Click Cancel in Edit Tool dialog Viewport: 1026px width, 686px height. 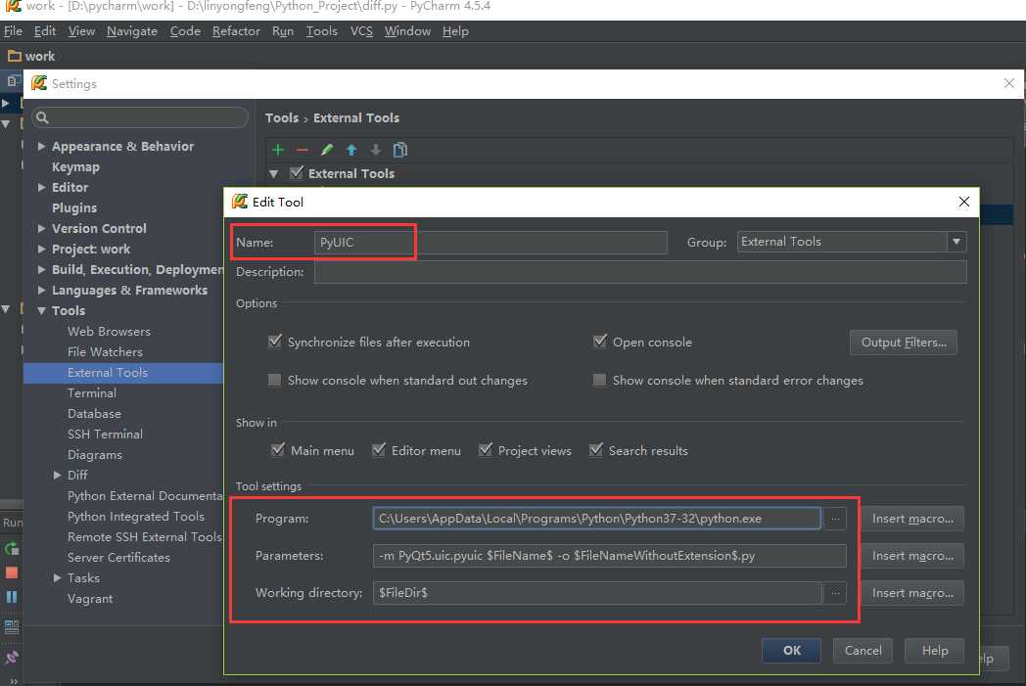click(x=863, y=651)
